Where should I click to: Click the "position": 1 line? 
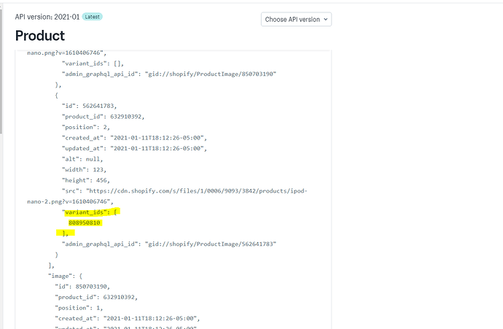79,308
